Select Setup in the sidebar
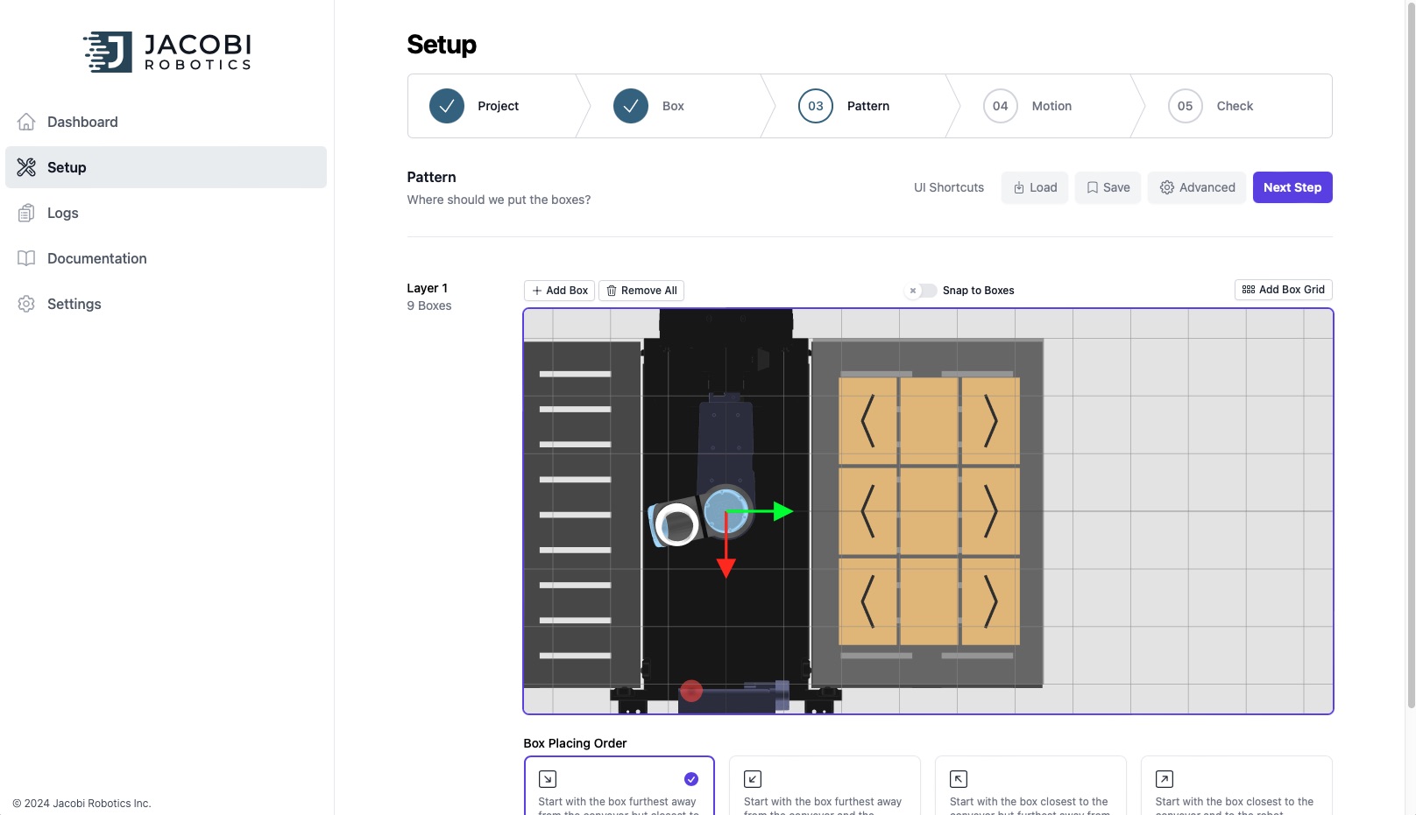 pyautogui.click(x=166, y=167)
